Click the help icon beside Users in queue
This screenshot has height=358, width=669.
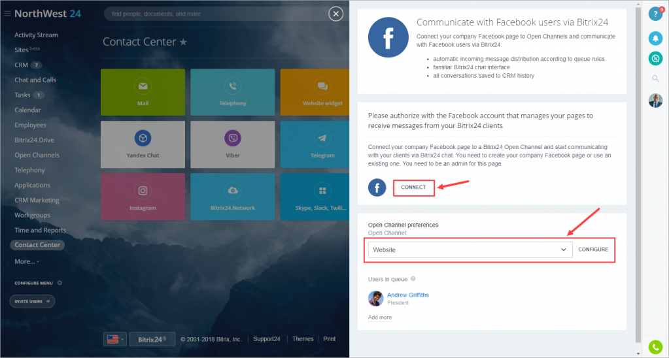tap(413, 279)
